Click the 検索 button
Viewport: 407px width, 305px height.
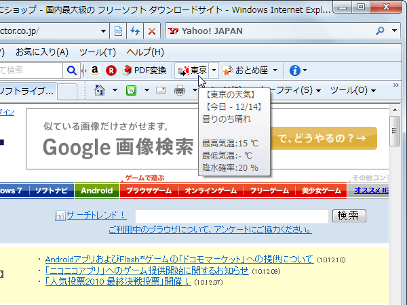click(x=349, y=216)
